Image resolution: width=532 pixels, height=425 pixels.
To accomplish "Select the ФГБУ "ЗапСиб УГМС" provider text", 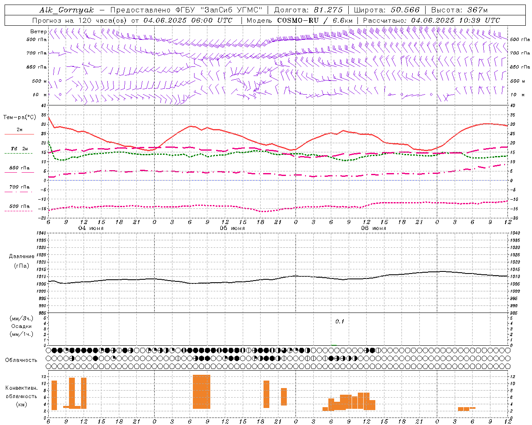I will tap(220, 10).
